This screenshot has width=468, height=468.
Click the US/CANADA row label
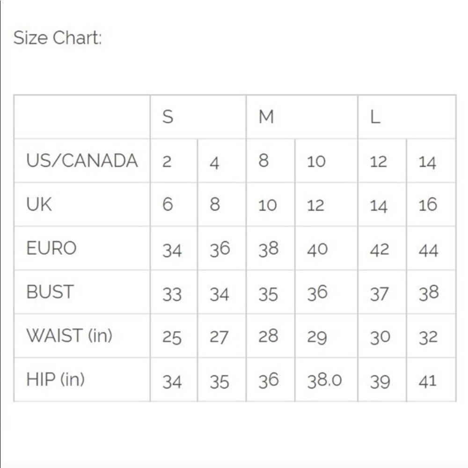[82, 161]
